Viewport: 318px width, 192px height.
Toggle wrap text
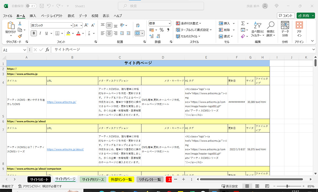tap(138, 25)
